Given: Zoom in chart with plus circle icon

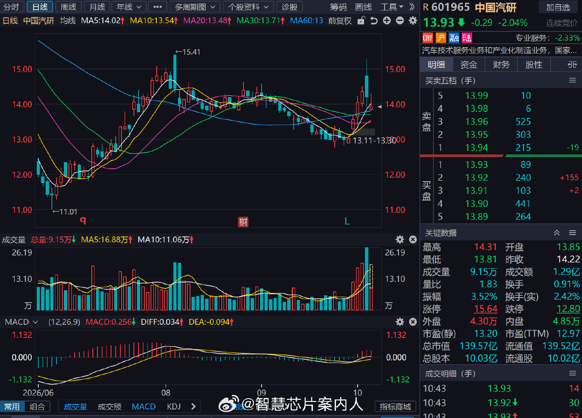Looking at the screenshot, I should click(387, 21).
